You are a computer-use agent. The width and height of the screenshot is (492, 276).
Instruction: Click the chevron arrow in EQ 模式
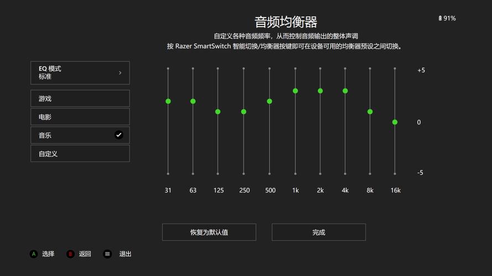tap(120, 73)
